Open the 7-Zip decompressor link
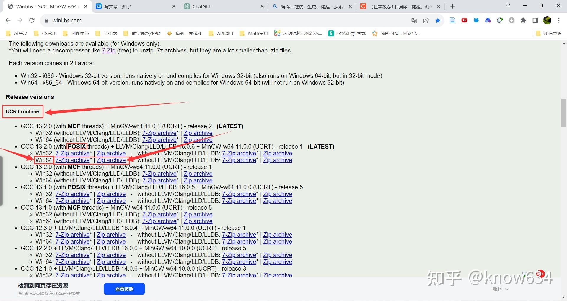This screenshot has height=301, width=567. (108, 50)
